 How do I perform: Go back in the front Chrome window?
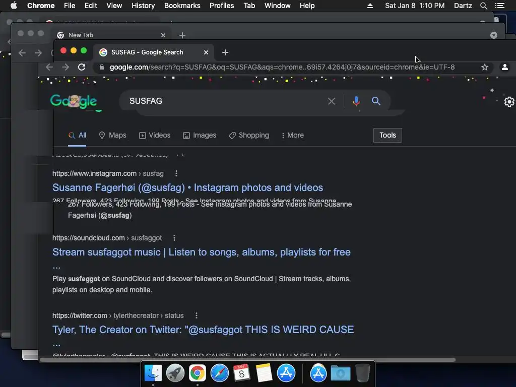click(49, 67)
